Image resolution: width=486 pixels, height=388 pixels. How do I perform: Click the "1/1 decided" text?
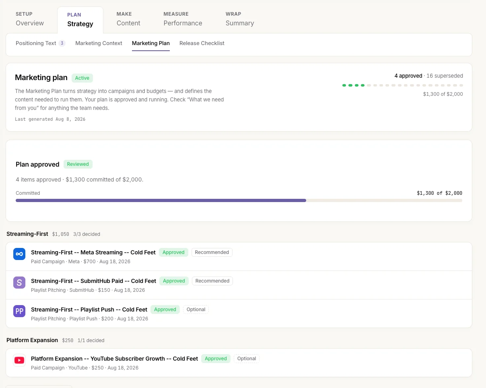(91, 340)
